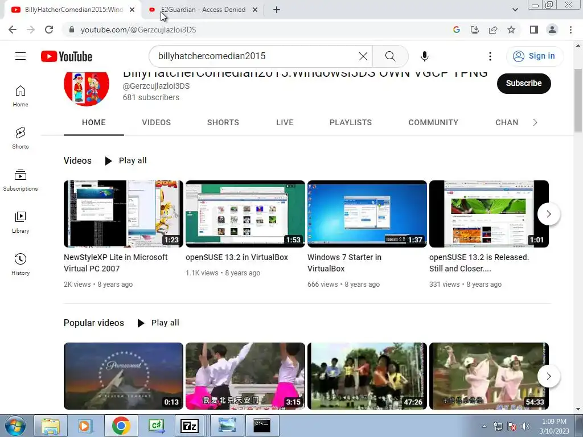Click the YouTube logo
Screen dimensions: 583x437
[x=67, y=56]
